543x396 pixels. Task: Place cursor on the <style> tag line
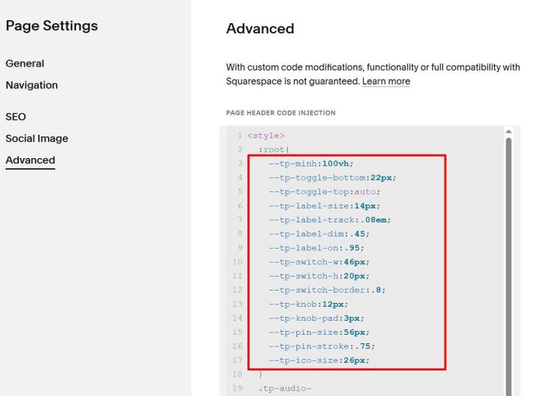266,136
